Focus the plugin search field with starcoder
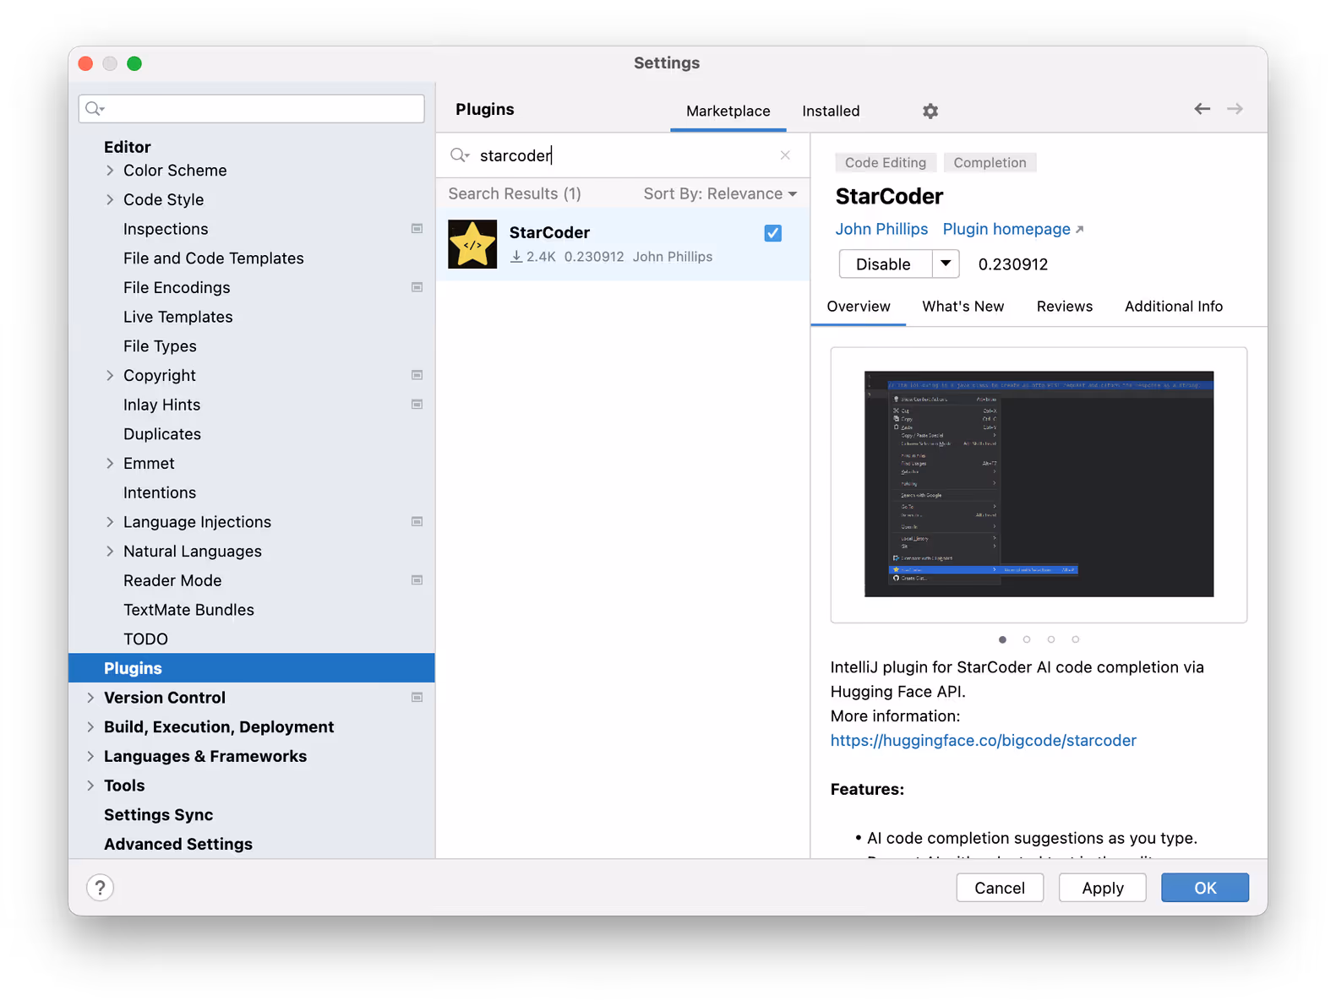This screenshot has height=1006, width=1336. click(623, 155)
